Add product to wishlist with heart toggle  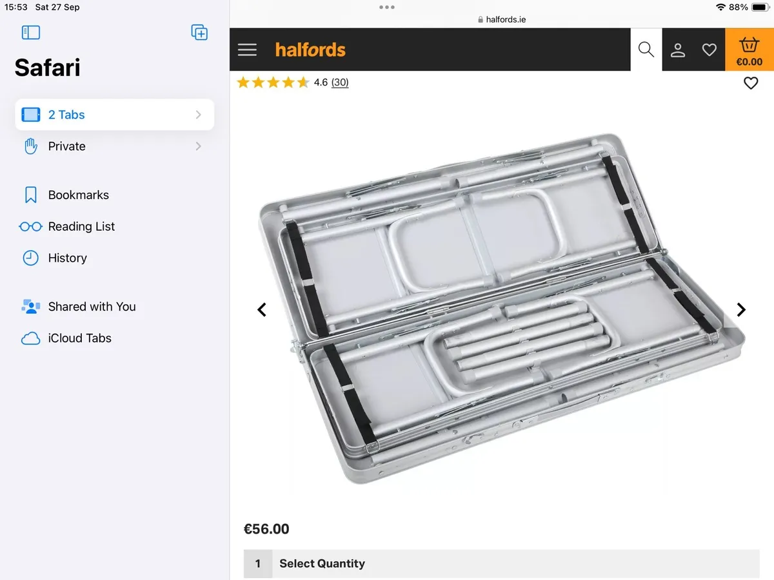[x=751, y=83]
